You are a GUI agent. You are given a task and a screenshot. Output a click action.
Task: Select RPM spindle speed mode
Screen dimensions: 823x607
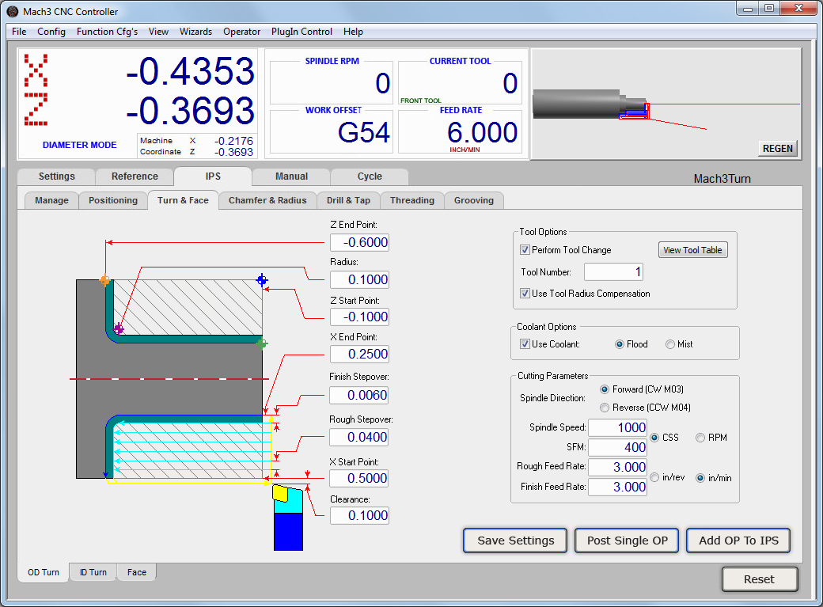pyautogui.click(x=700, y=438)
